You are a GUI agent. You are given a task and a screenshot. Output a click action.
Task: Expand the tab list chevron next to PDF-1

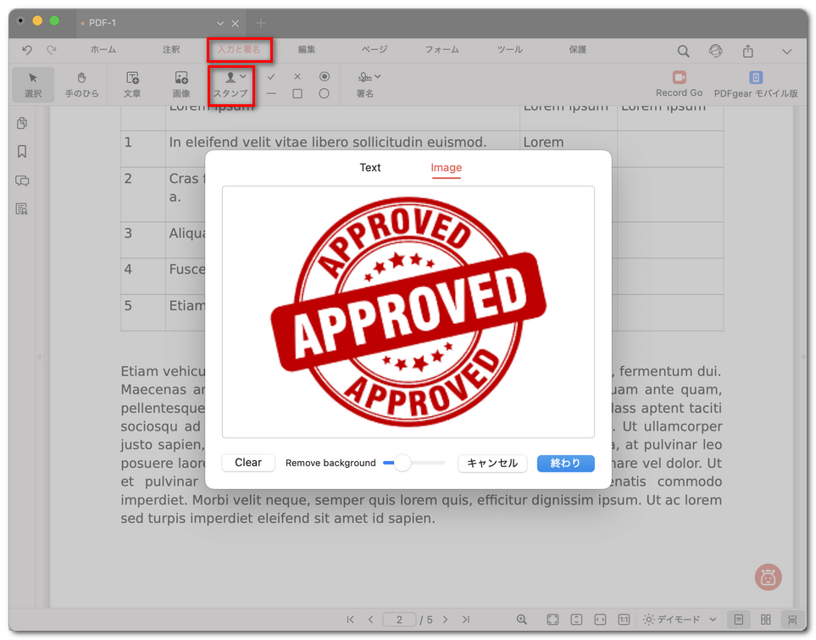[x=220, y=23]
